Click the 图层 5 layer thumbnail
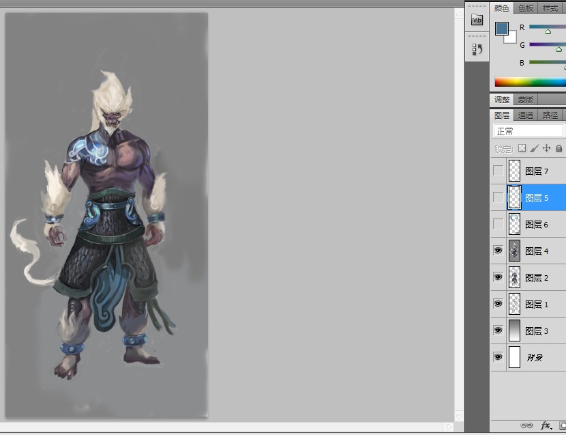 [514, 197]
